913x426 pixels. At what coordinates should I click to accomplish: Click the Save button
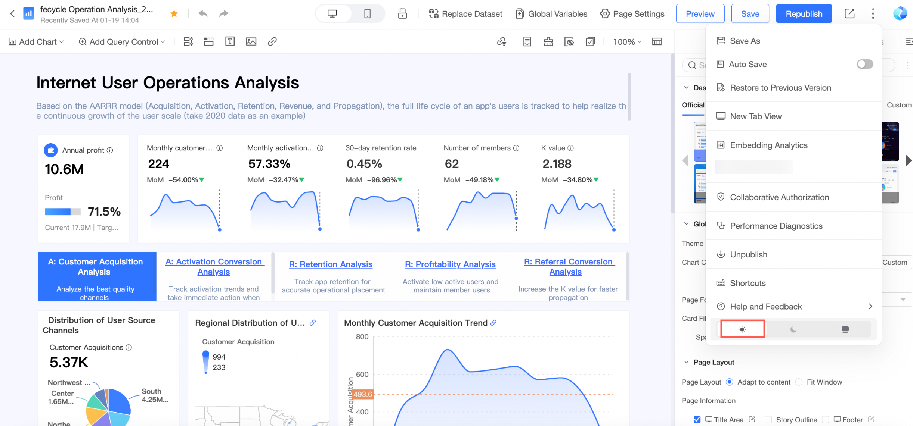(750, 14)
